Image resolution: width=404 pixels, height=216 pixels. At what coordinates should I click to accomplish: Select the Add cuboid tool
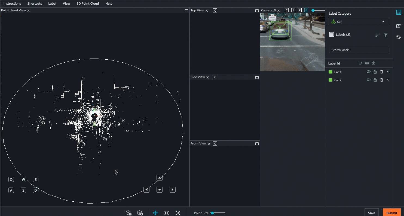click(129, 213)
